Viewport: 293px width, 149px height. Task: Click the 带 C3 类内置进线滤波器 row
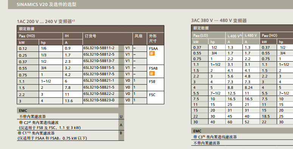pos(242,137)
